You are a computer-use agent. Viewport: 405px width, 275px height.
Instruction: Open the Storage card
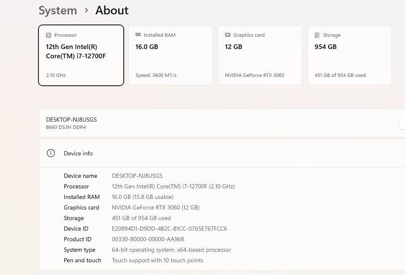350,55
